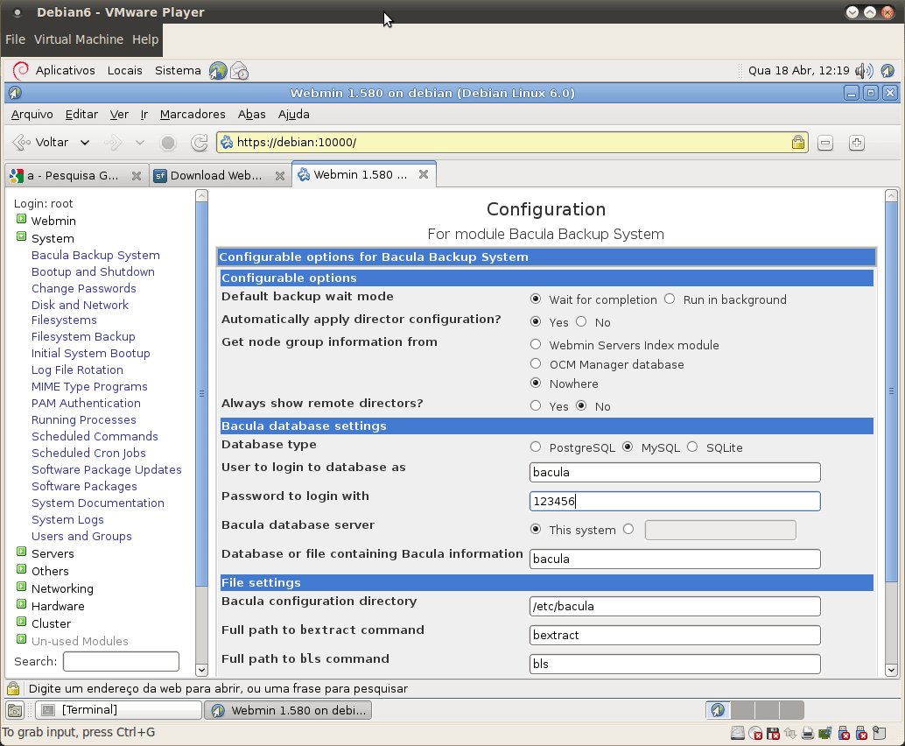Image resolution: width=905 pixels, height=746 pixels.
Task: Click the status bar padlock icon
Action: [13, 688]
